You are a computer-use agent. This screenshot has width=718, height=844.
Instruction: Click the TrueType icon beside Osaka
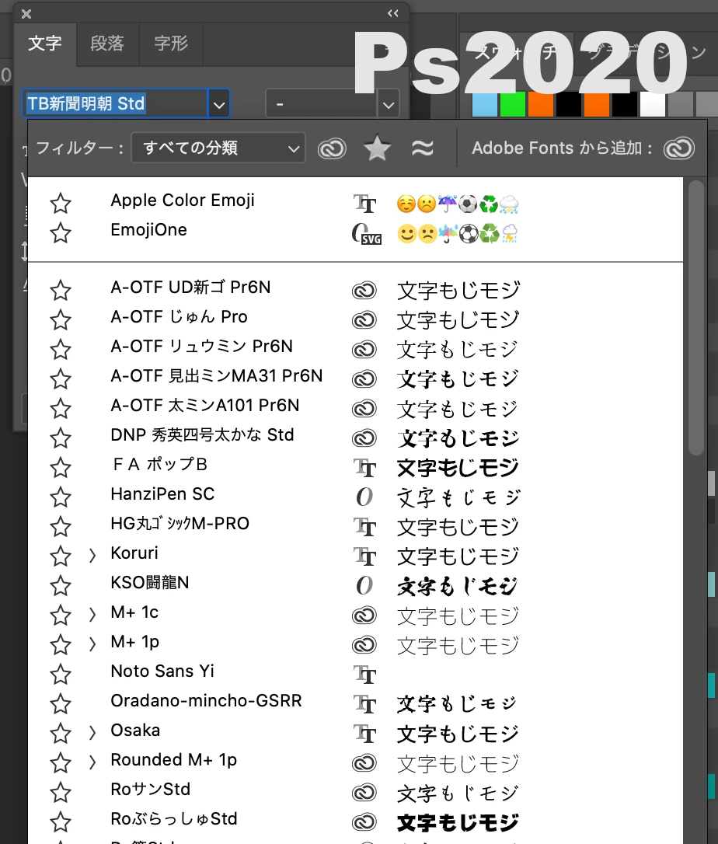(x=365, y=734)
